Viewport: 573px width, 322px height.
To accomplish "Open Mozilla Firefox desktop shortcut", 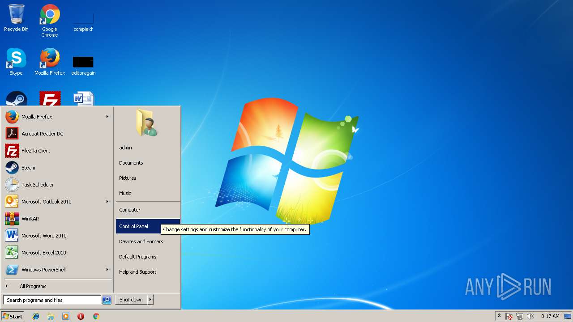I will pos(50,62).
